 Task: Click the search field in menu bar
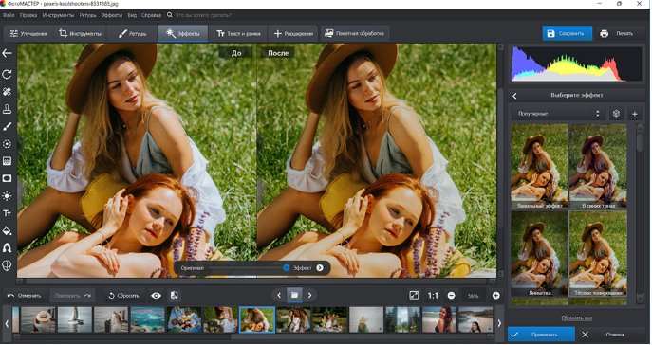point(205,15)
